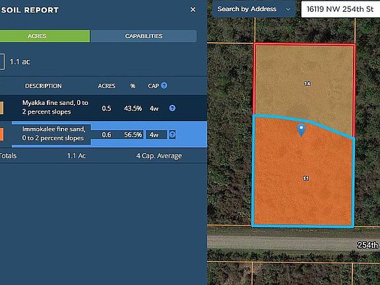Click the 0.6 acres value

coord(106,135)
